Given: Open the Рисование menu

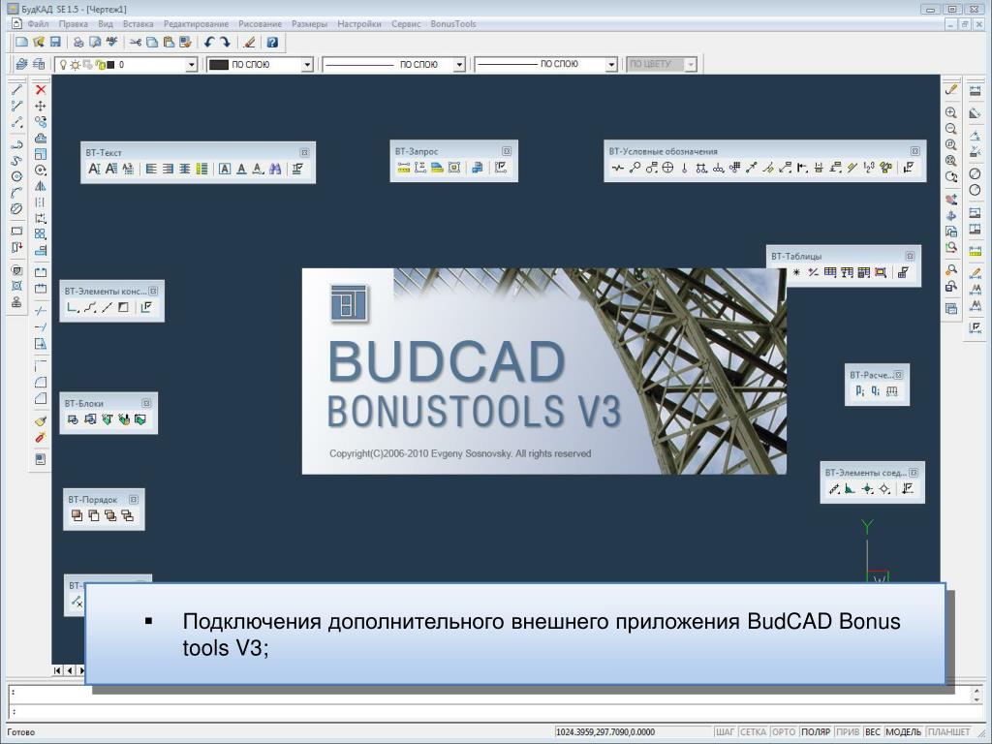Looking at the screenshot, I should coord(260,24).
